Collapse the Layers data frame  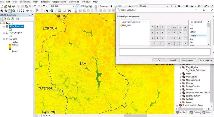(1, 23)
